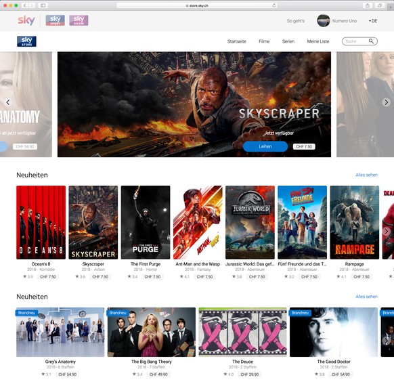Open The Good Doctor thumbnail
Screen dimensions: 394x384
pyautogui.click(x=334, y=332)
